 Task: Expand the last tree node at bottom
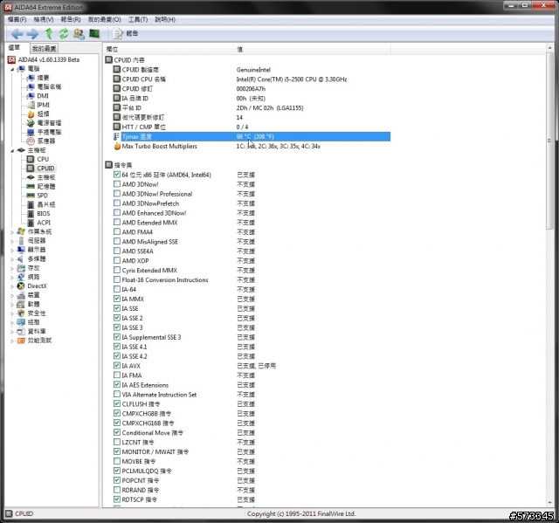click(12, 341)
